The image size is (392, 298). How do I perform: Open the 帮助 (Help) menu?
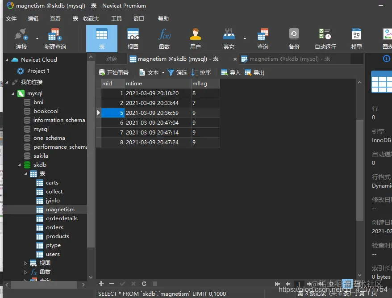(163, 18)
